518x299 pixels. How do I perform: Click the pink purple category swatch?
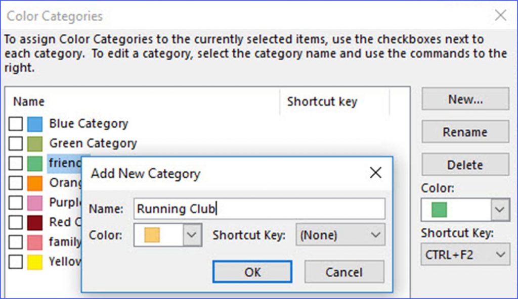(35, 203)
